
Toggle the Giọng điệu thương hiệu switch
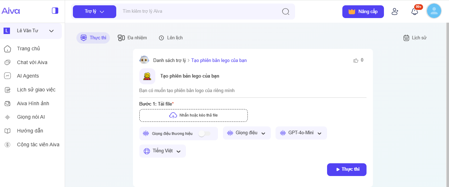click(204, 134)
